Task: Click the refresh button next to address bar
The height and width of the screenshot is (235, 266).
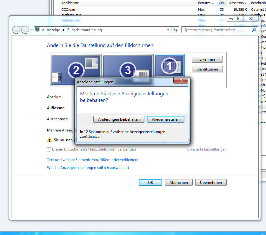Action: (x=175, y=30)
